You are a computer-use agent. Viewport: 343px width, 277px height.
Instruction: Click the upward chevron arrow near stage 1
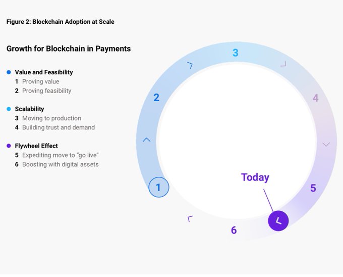147,140
